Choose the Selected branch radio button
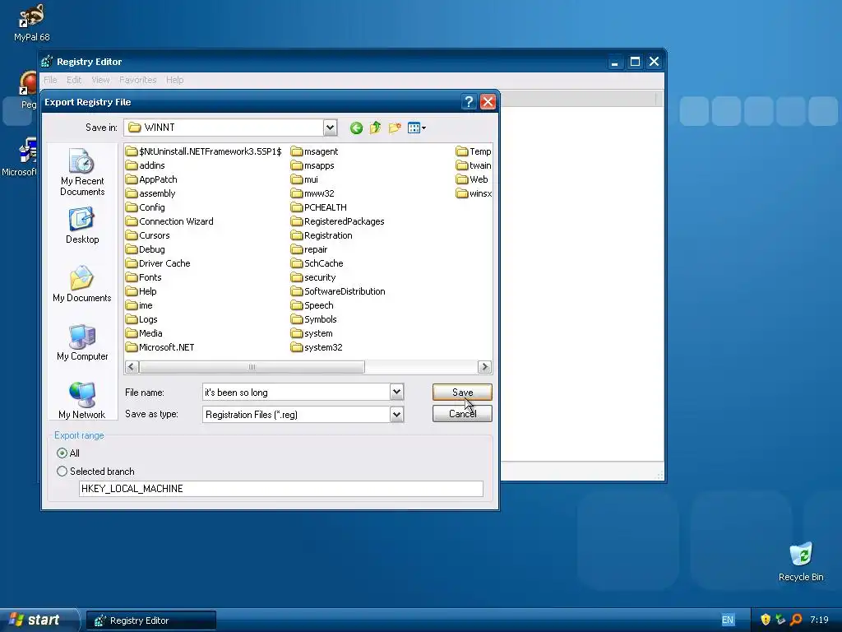842x632 pixels. [62, 472]
